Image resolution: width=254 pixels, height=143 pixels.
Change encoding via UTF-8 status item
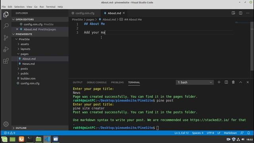tap(210, 133)
